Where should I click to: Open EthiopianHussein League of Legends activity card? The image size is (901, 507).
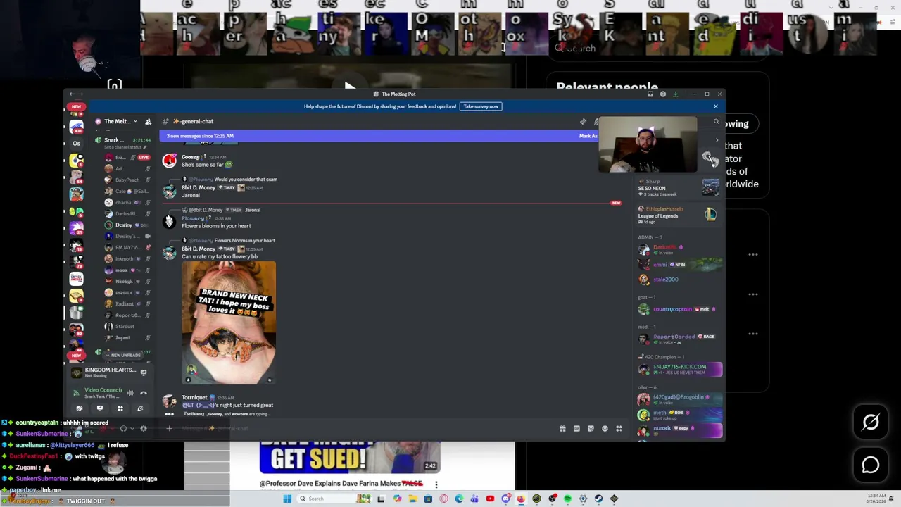pos(679,215)
